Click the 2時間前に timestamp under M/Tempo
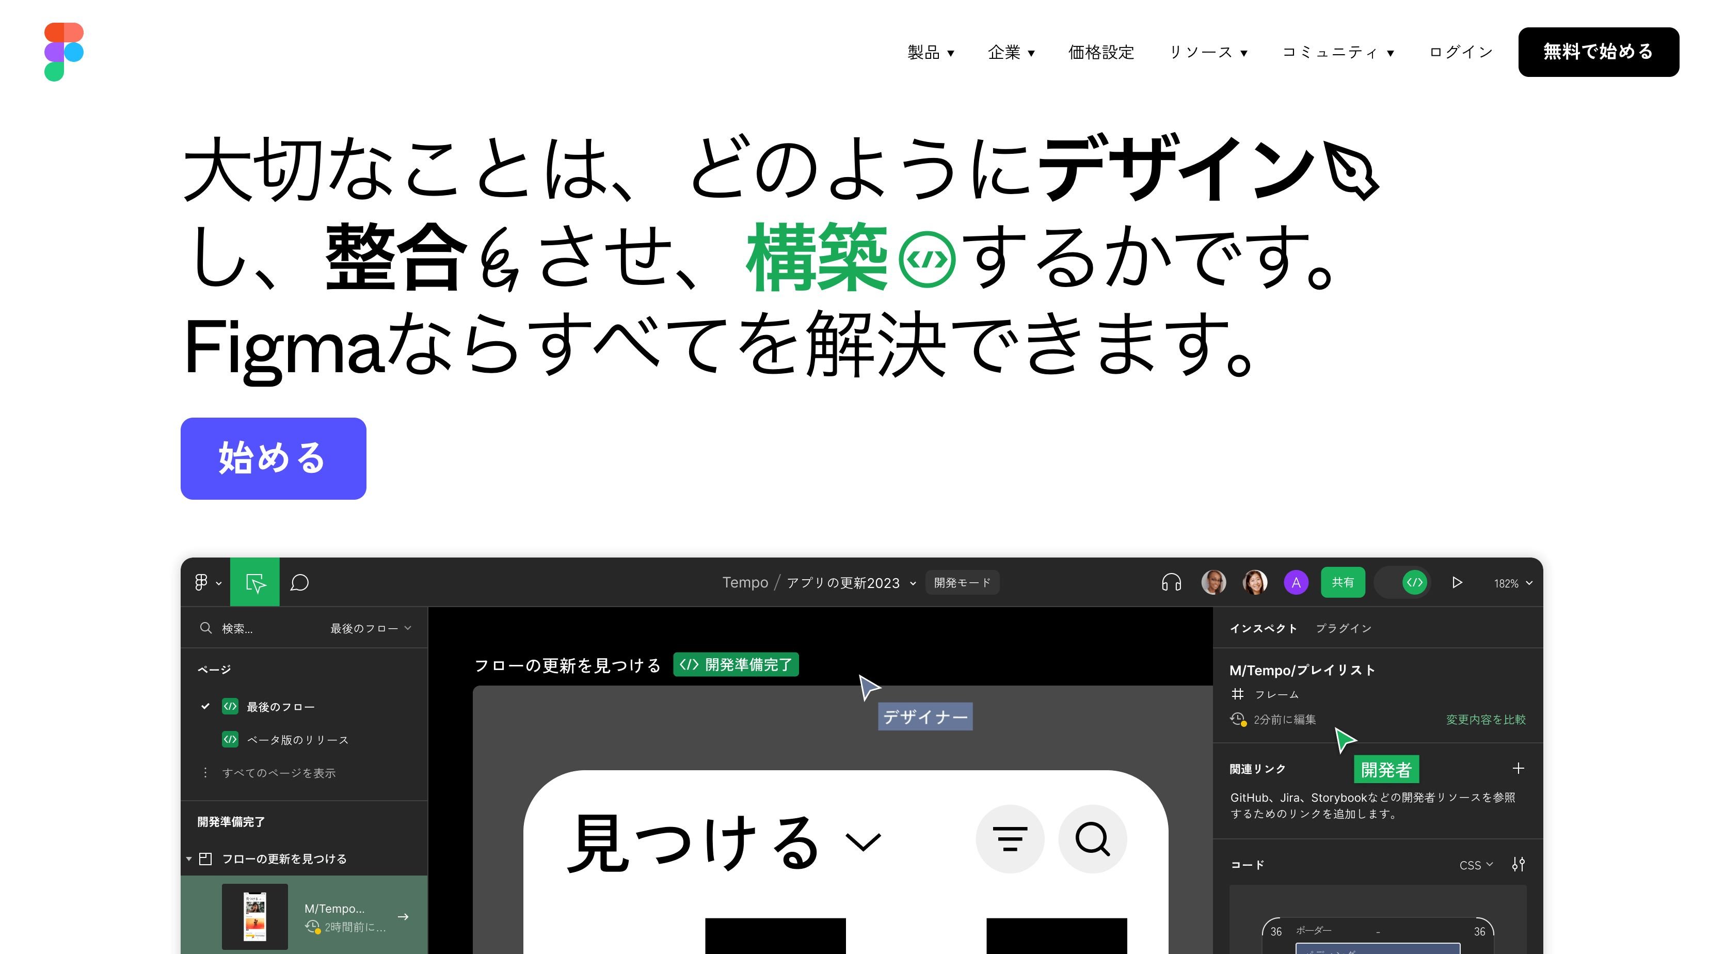This screenshot has height=954, width=1725. [355, 927]
